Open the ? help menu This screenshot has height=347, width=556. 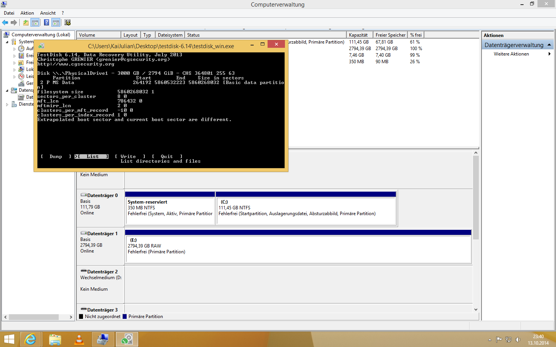tap(63, 13)
